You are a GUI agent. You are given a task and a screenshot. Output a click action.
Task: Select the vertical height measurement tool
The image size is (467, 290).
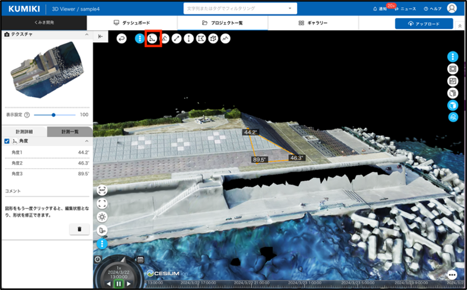tap(189, 39)
